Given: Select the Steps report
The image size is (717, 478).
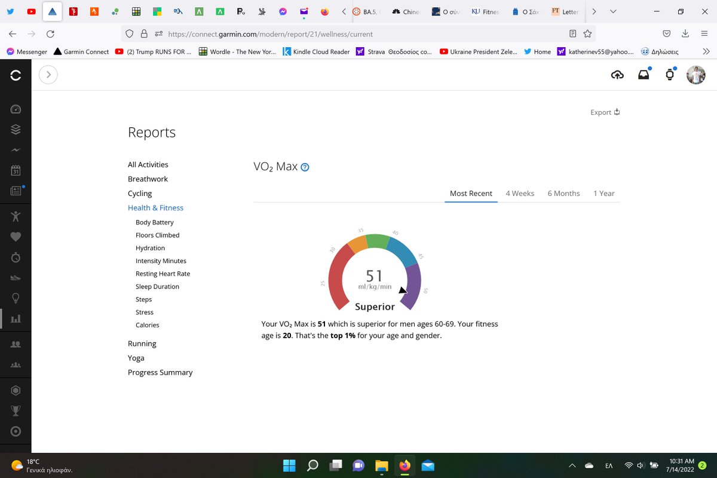Looking at the screenshot, I should [143, 299].
